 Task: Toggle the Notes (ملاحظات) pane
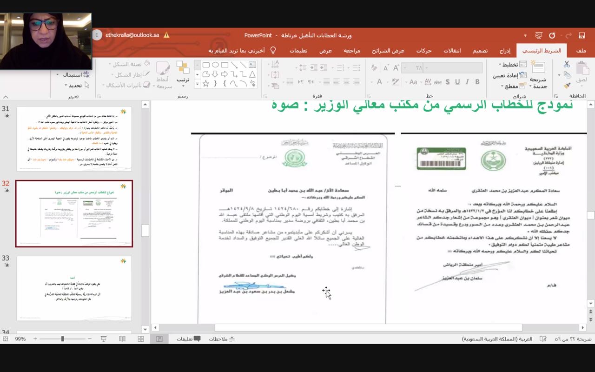click(222, 339)
